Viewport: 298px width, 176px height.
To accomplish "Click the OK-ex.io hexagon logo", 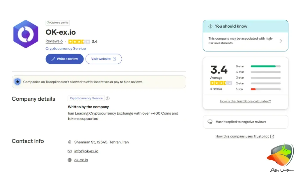I will point(26,34).
